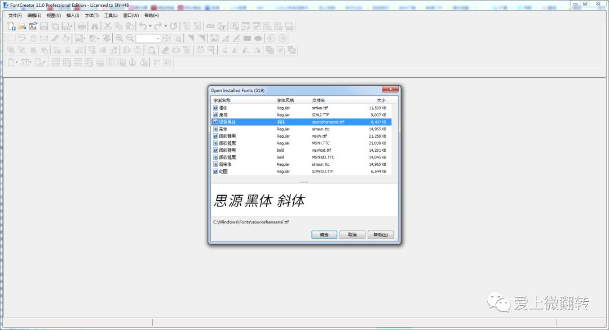Click the Open Font folder icon
This screenshot has height=330, width=609.
tap(22, 27)
